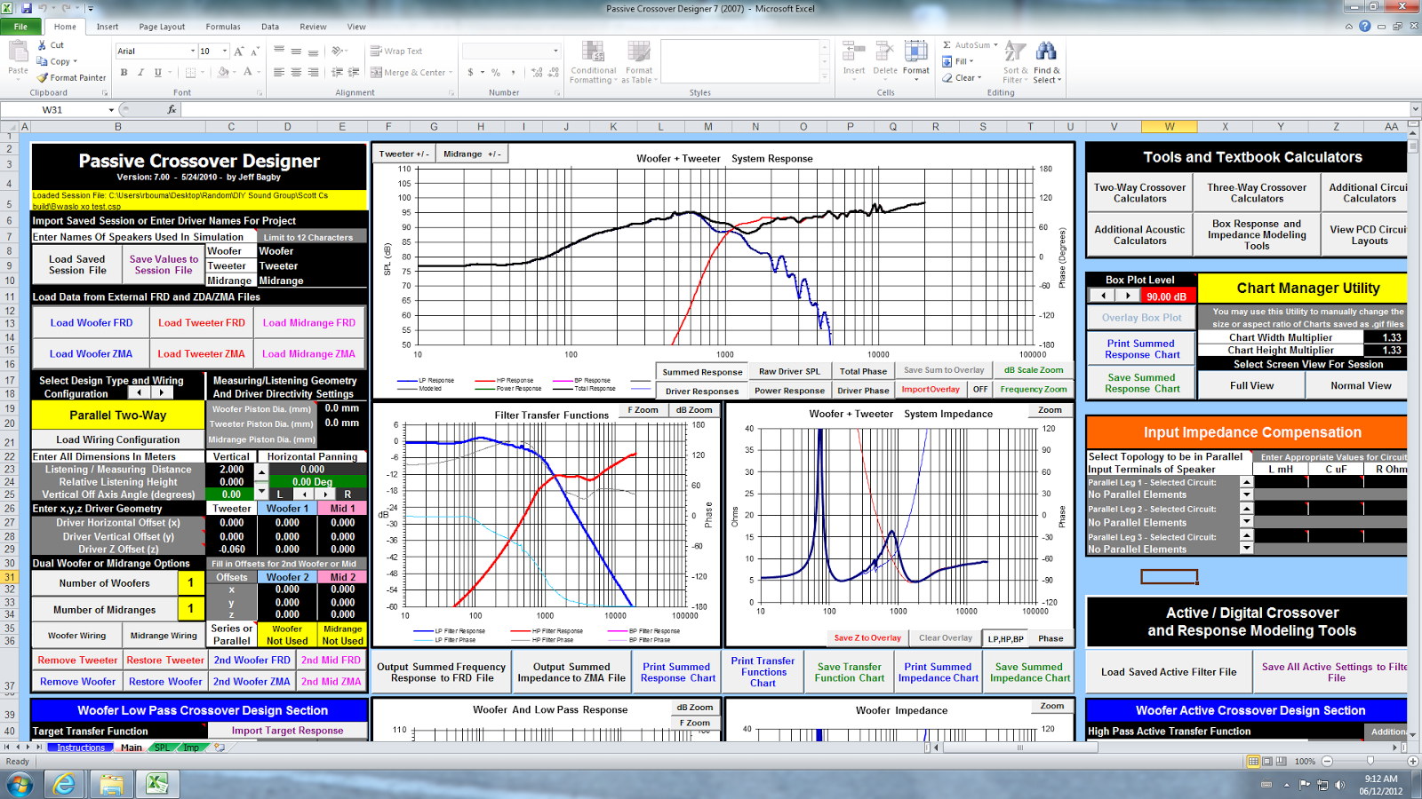Click the Cut scissors icon

[42, 44]
